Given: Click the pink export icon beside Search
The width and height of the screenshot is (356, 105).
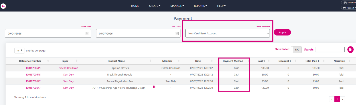Looking at the screenshot, I should [x=350, y=50].
